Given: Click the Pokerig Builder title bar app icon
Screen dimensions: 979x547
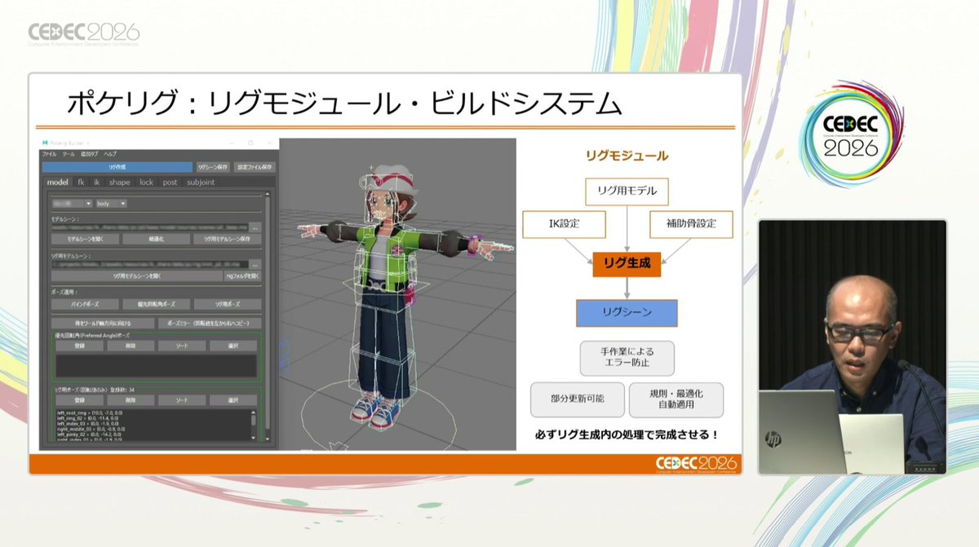Looking at the screenshot, I should [x=47, y=143].
